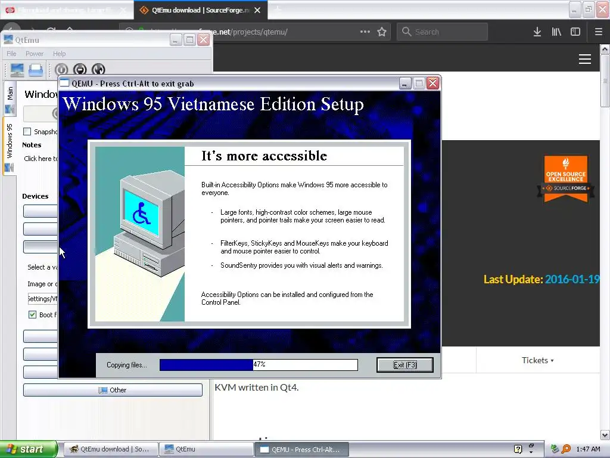Viewport: 610px width, 458px height.
Task: Click the QEMU window title bar icon
Action: (64, 83)
